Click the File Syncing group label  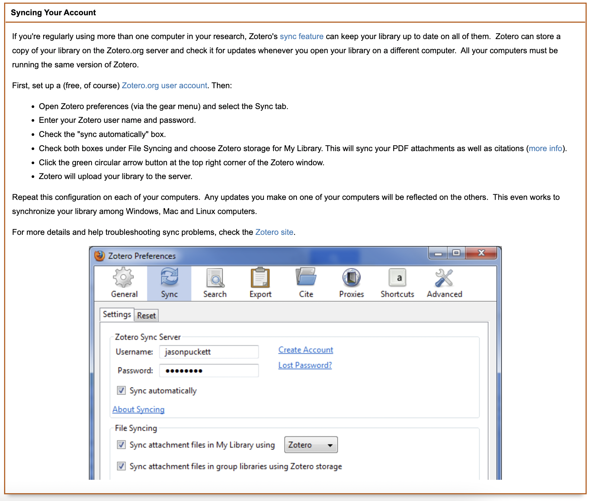tap(136, 428)
